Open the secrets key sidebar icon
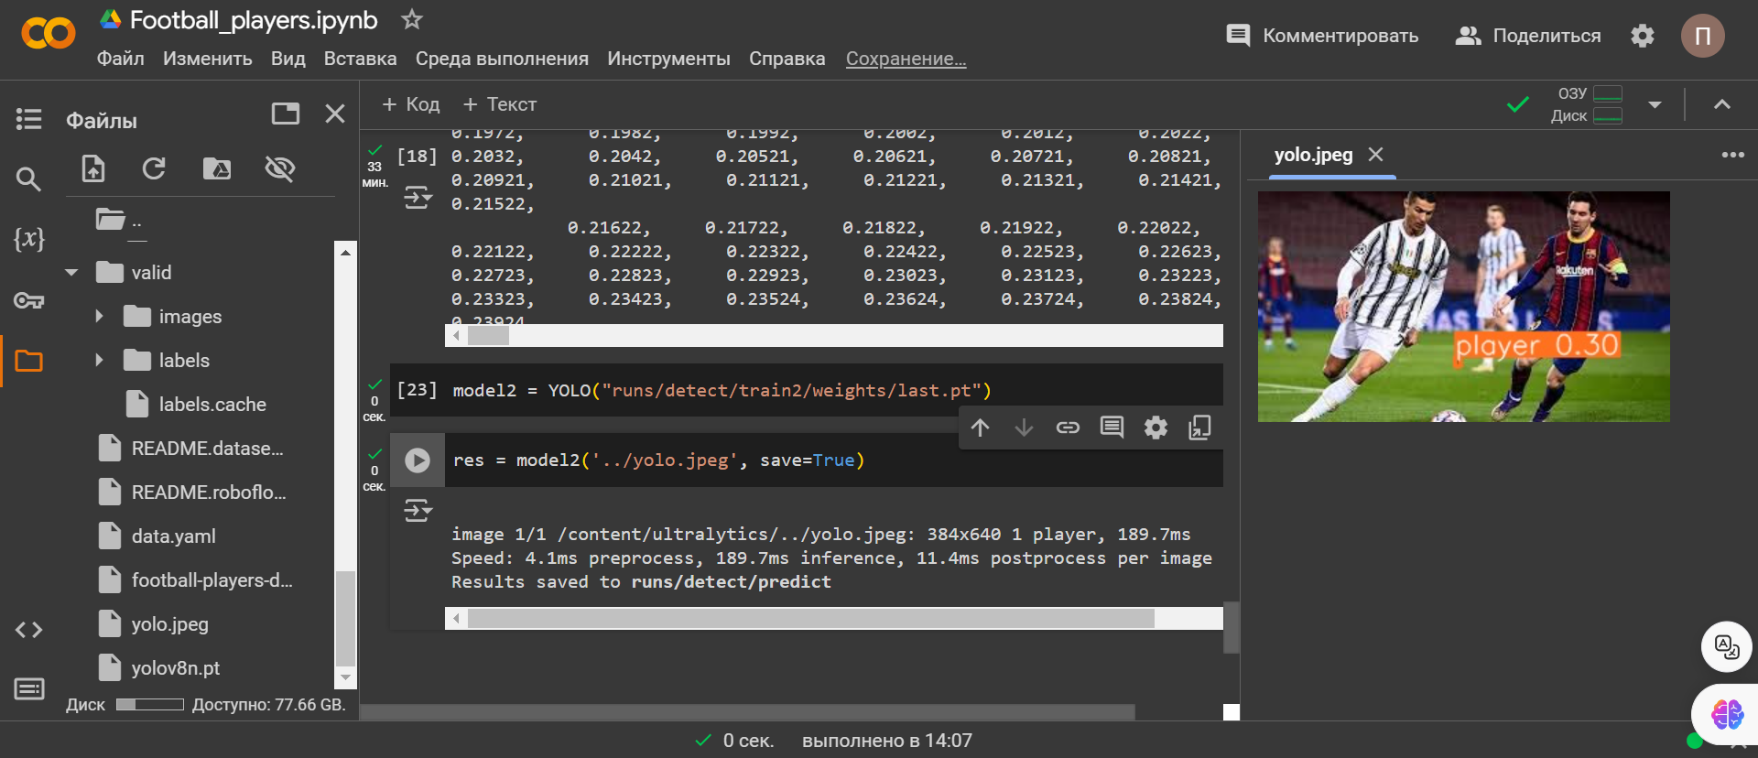 point(28,300)
